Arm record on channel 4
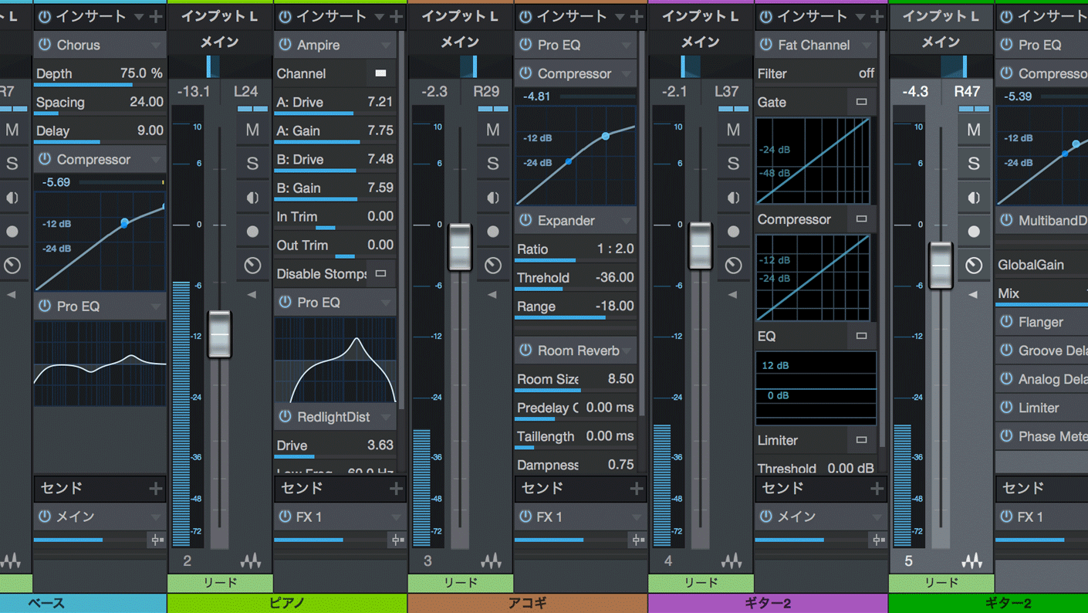This screenshot has width=1088, height=613. 733,231
